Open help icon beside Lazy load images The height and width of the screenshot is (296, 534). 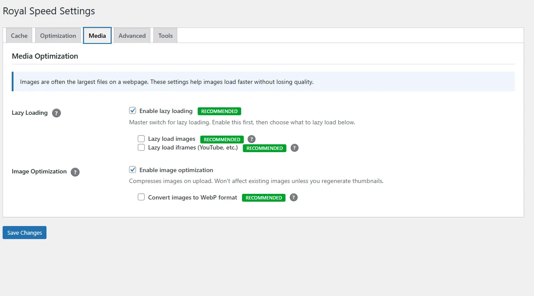tap(251, 139)
